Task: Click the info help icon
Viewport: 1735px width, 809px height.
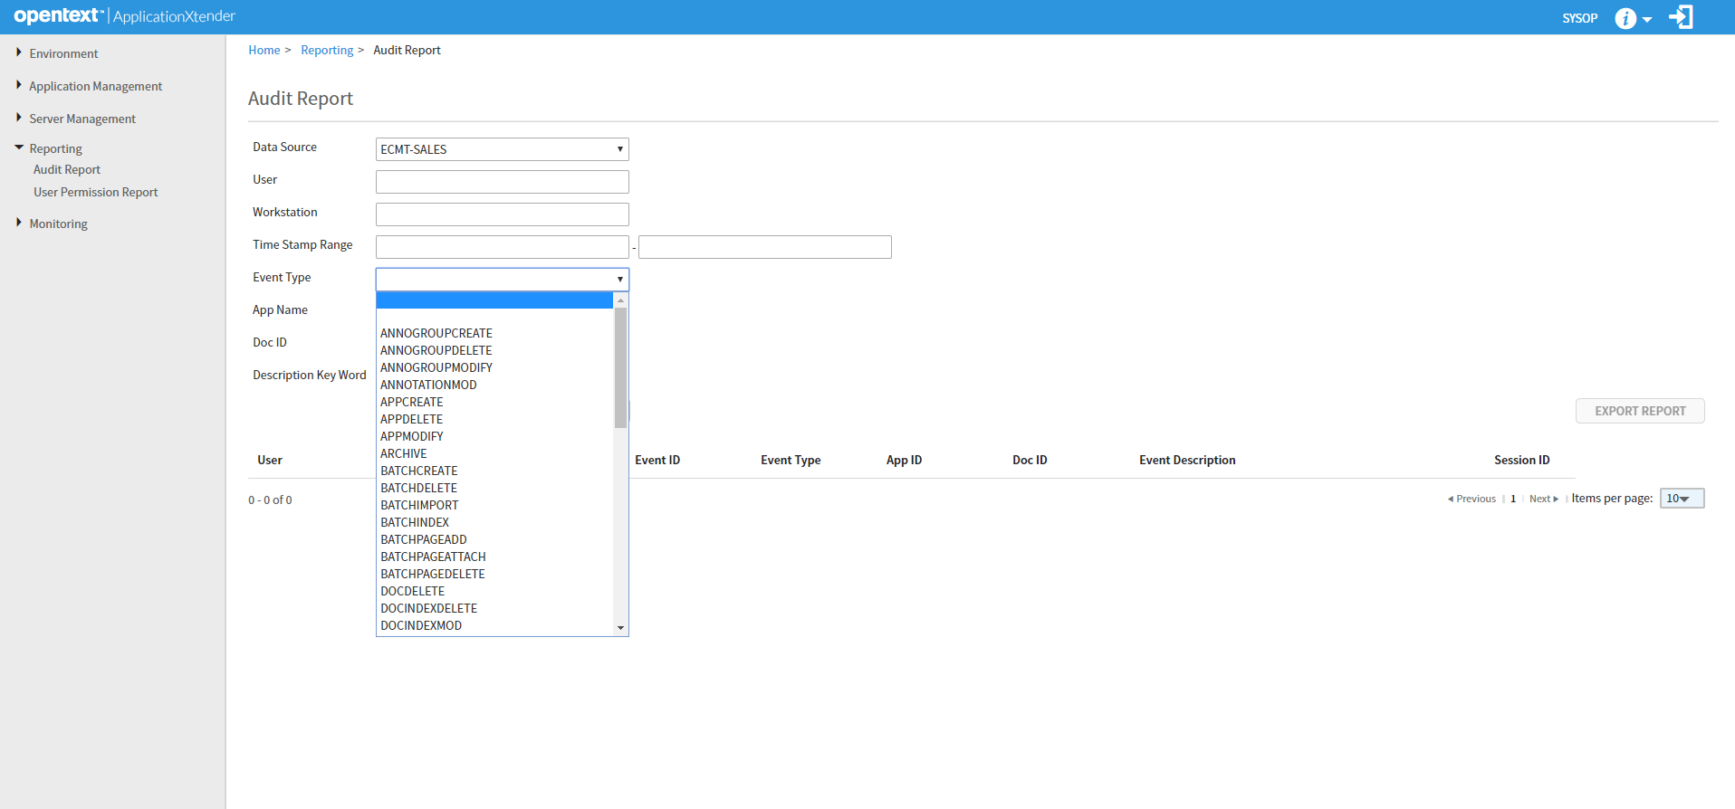Action: [x=1625, y=18]
